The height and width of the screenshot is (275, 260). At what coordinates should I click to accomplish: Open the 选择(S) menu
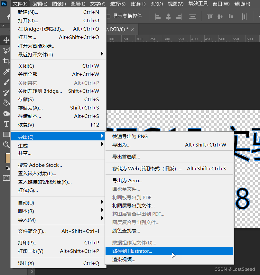[x=118, y=4]
